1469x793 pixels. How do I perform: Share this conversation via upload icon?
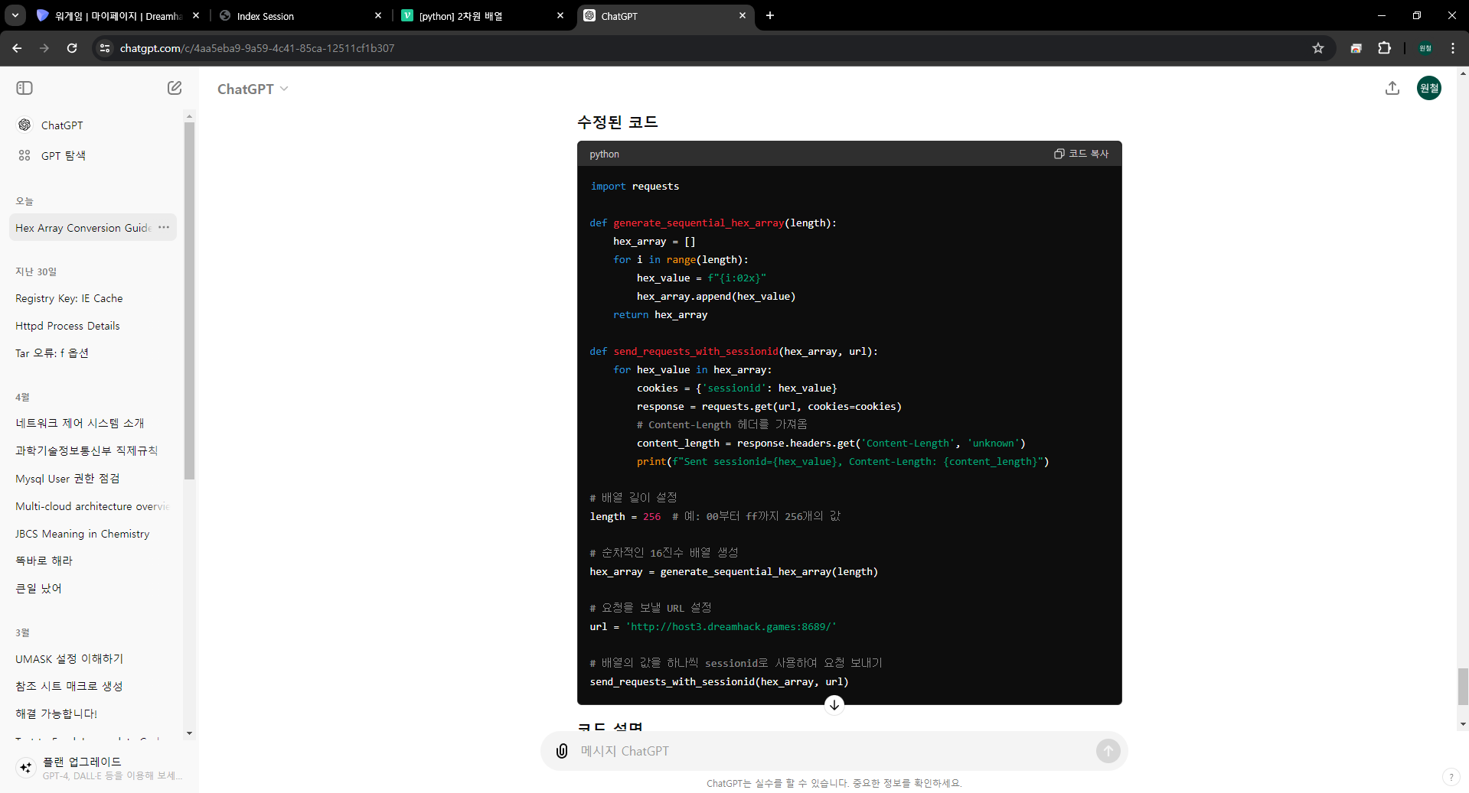click(x=1392, y=88)
